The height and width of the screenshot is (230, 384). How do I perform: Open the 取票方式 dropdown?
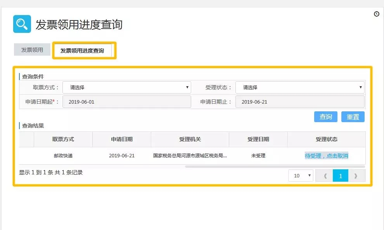[x=126, y=87]
